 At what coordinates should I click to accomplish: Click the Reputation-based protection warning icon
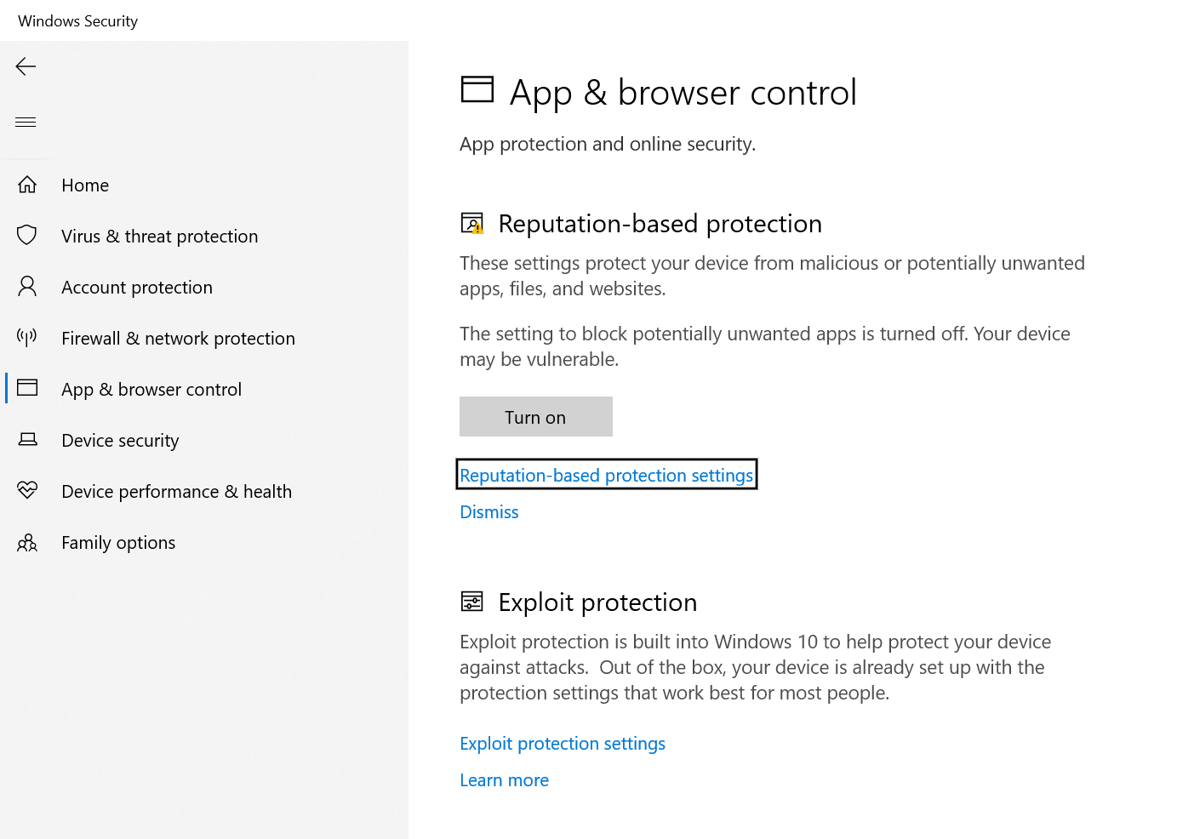(471, 223)
